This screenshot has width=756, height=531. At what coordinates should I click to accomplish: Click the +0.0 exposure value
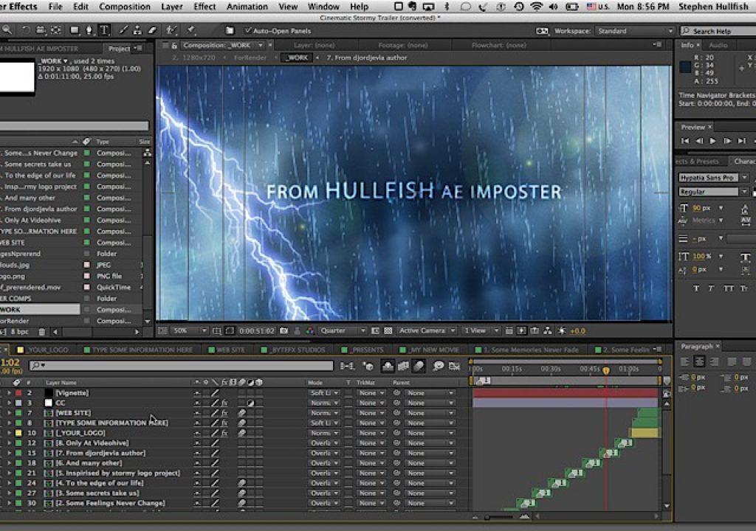pyautogui.click(x=577, y=331)
